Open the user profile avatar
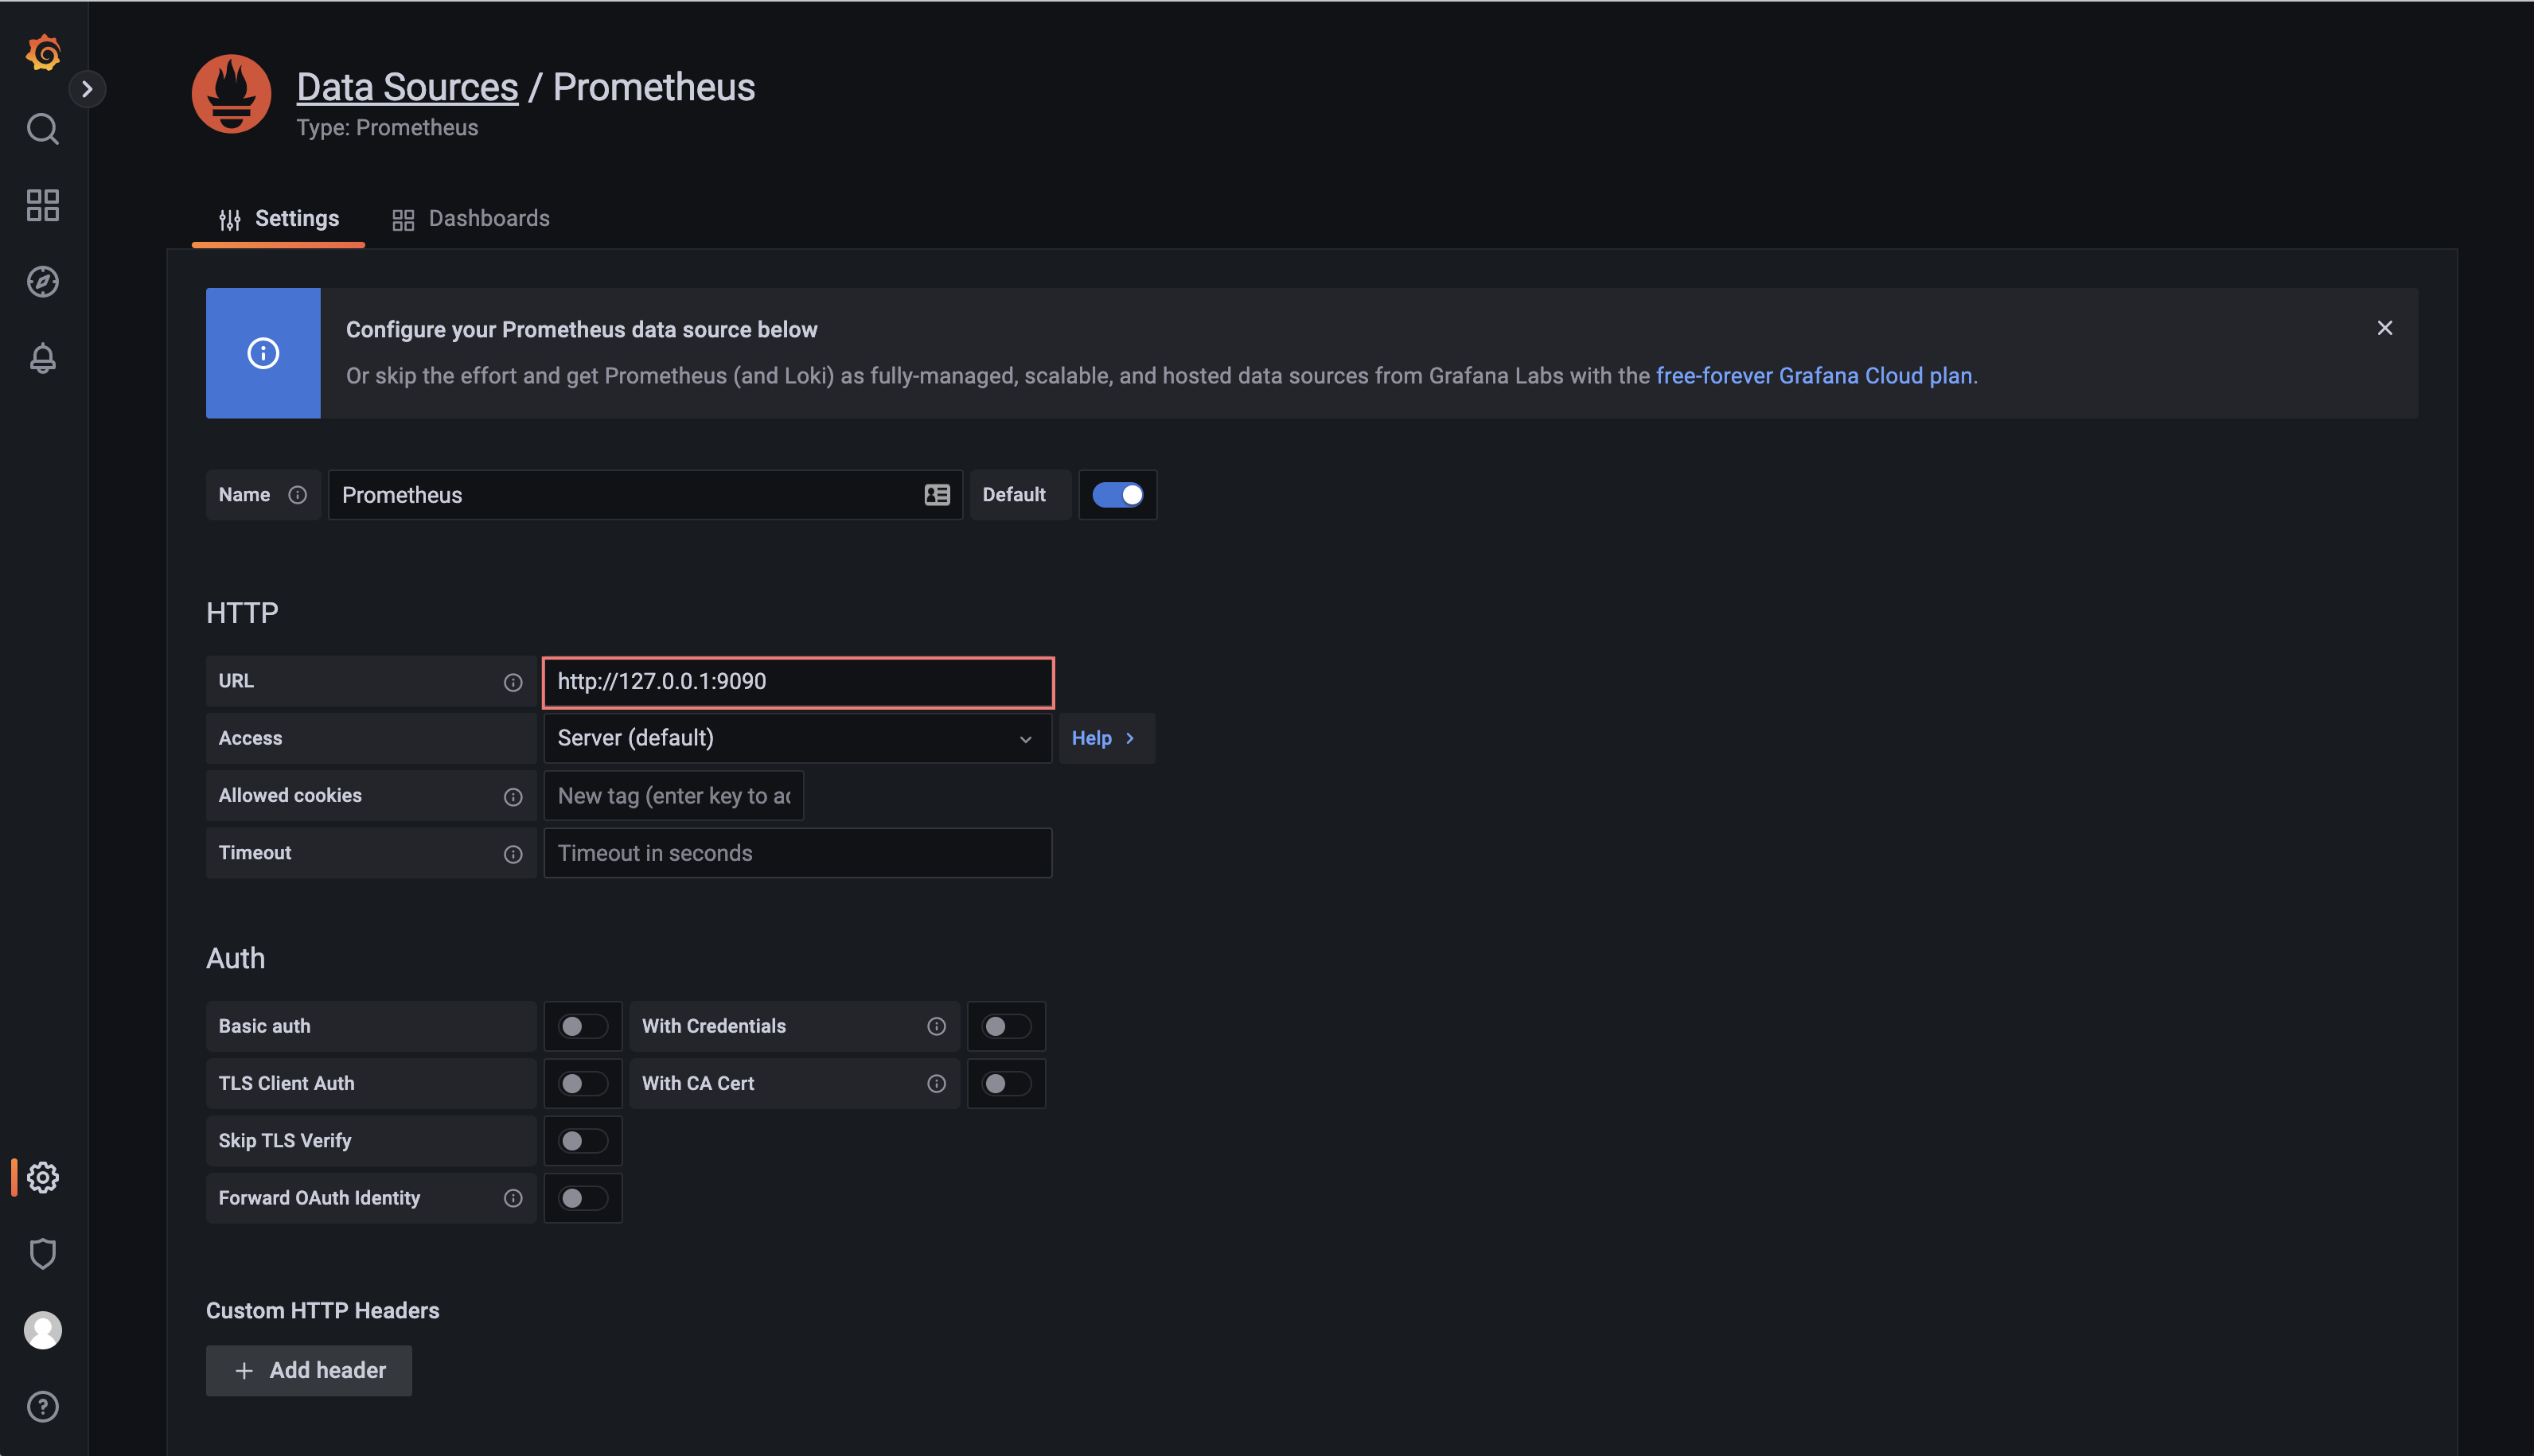The height and width of the screenshot is (1456, 2534). (x=42, y=1330)
